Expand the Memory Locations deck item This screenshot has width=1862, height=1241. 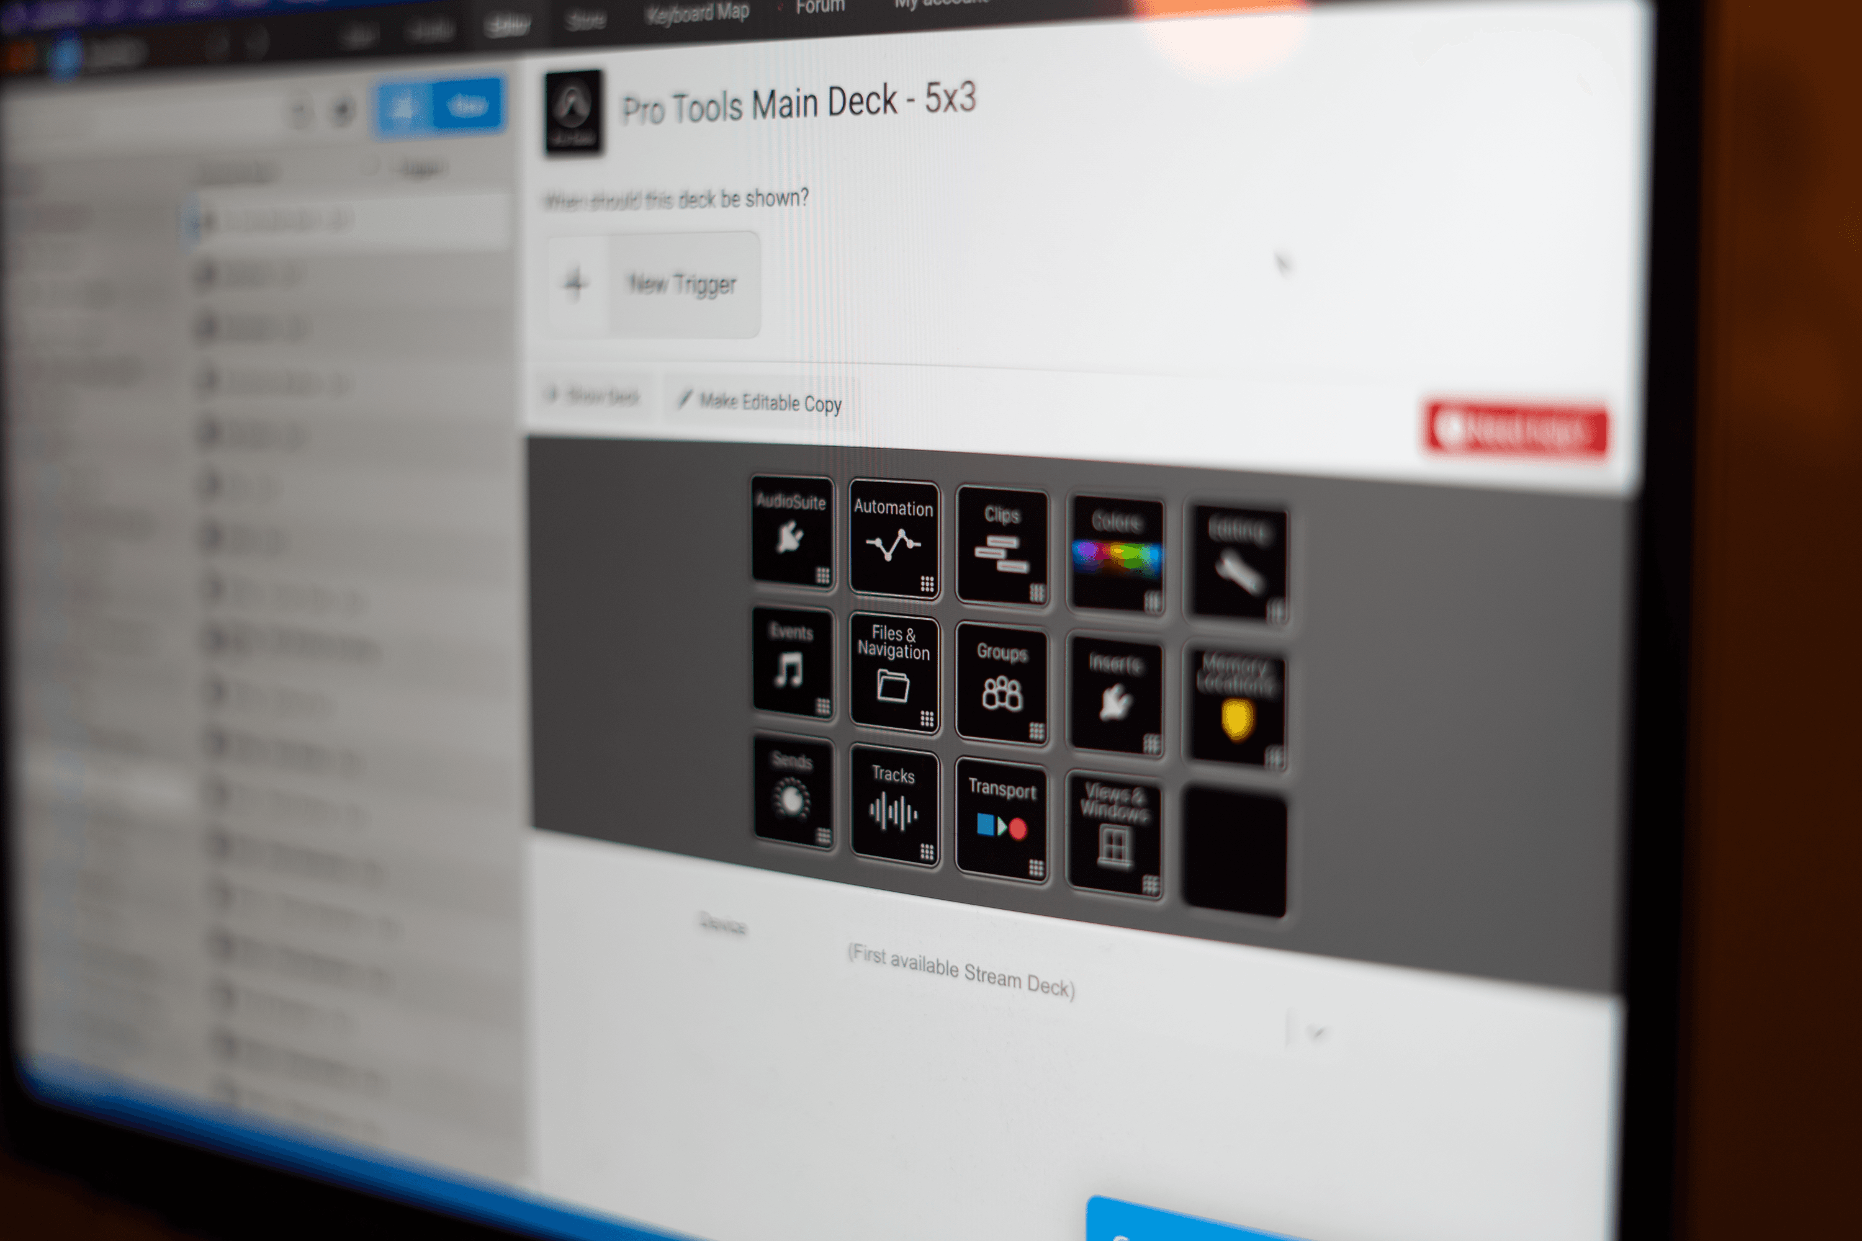click(1237, 692)
